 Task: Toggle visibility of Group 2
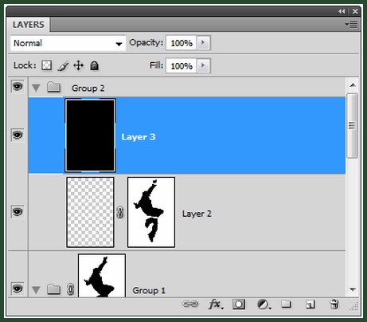(x=18, y=86)
